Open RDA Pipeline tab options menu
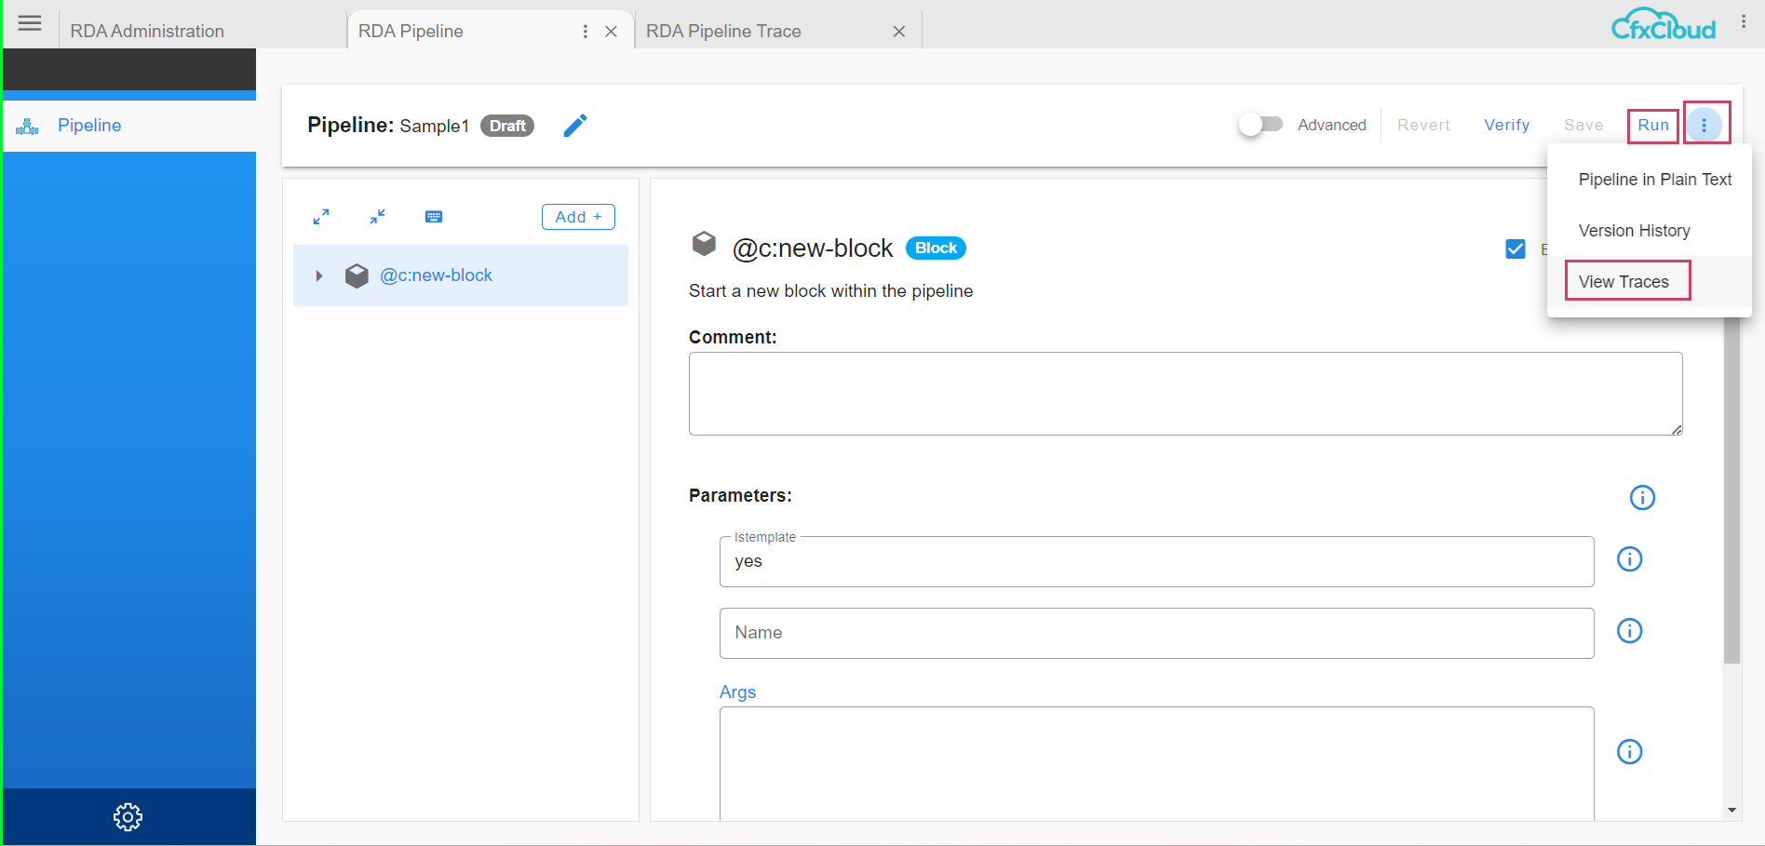The width and height of the screenshot is (1765, 846). click(585, 32)
